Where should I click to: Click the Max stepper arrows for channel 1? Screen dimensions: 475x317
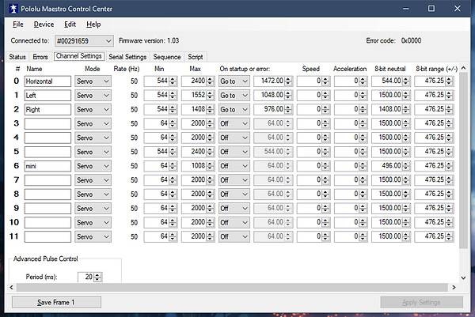[x=210, y=96]
